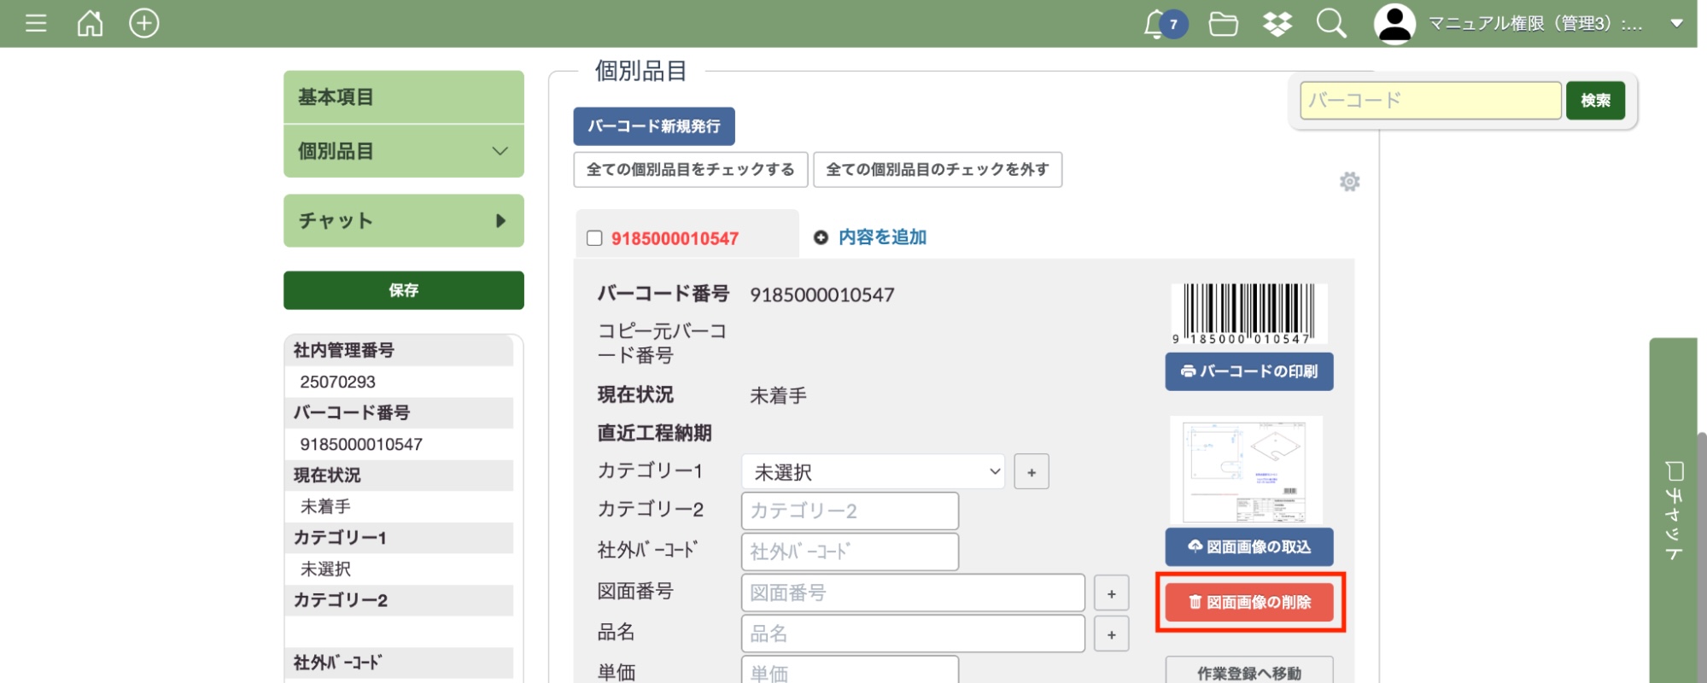This screenshot has width=1707, height=683.
Task: Click the plus button beside 図面番号
Action: (1111, 593)
